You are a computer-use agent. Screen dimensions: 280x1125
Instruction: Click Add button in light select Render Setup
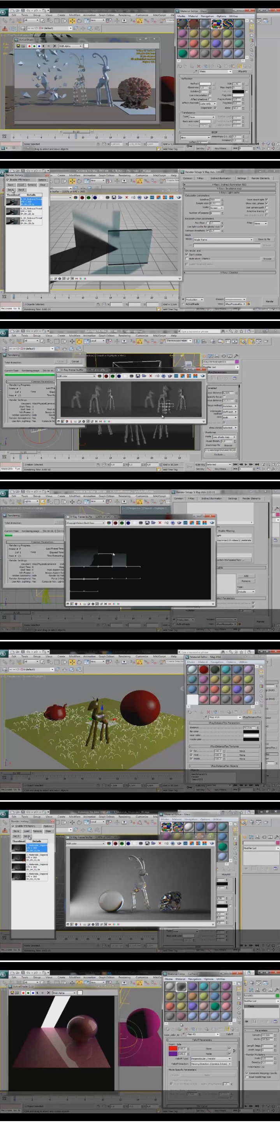tap(246, 576)
